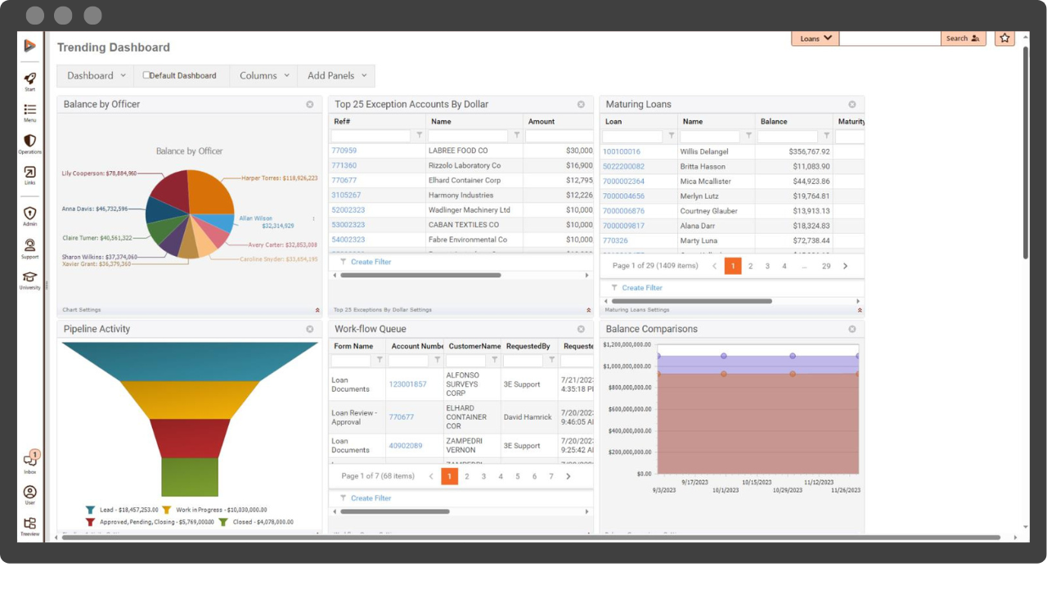This screenshot has width=1047, height=589.
Task: Open the Loans search type dropdown
Action: tap(815, 38)
